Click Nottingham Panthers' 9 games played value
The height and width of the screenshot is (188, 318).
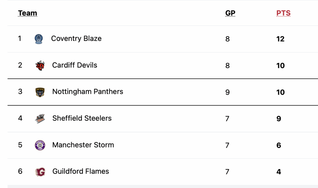[x=228, y=92]
